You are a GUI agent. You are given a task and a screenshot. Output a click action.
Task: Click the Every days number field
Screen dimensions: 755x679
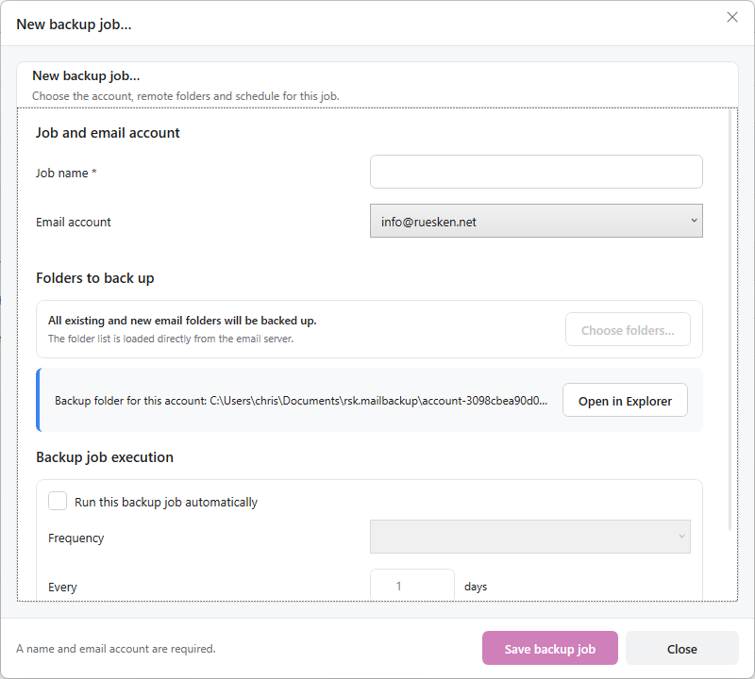click(x=411, y=586)
